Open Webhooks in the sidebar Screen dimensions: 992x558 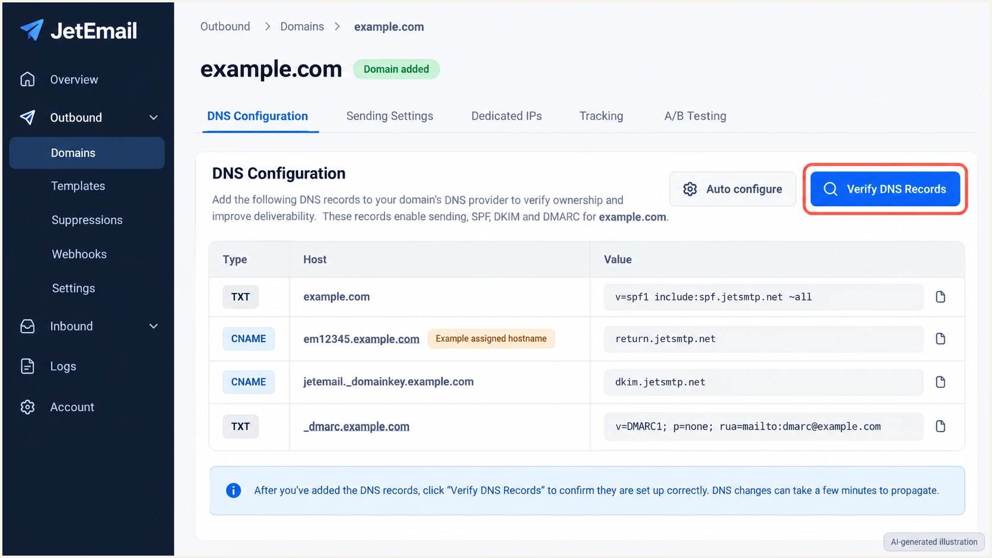[79, 254]
